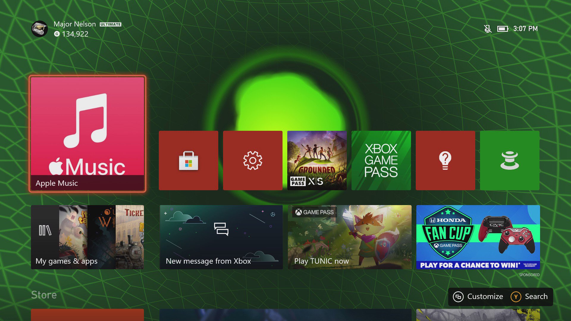The height and width of the screenshot is (321, 571).
Task: Click the 3:07 PM clock
Action: [x=525, y=29]
